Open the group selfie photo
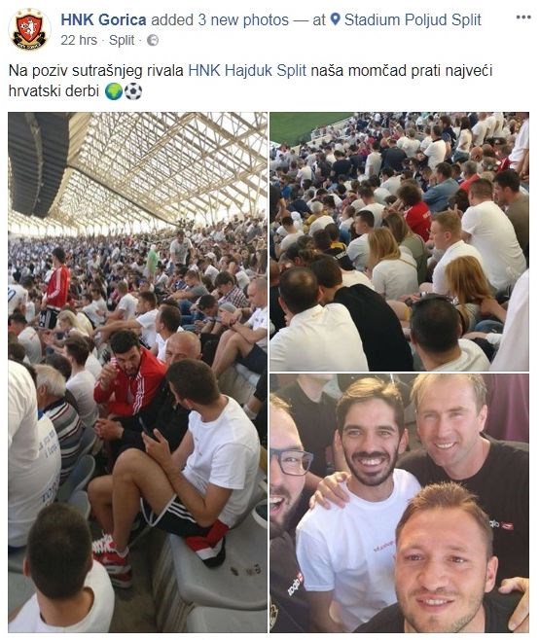This screenshot has height=640, width=539. coord(399,503)
